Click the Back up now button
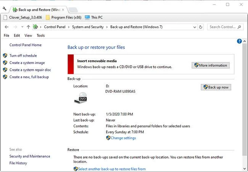The height and width of the screenshot is (172, 248). tap(216, 87)
